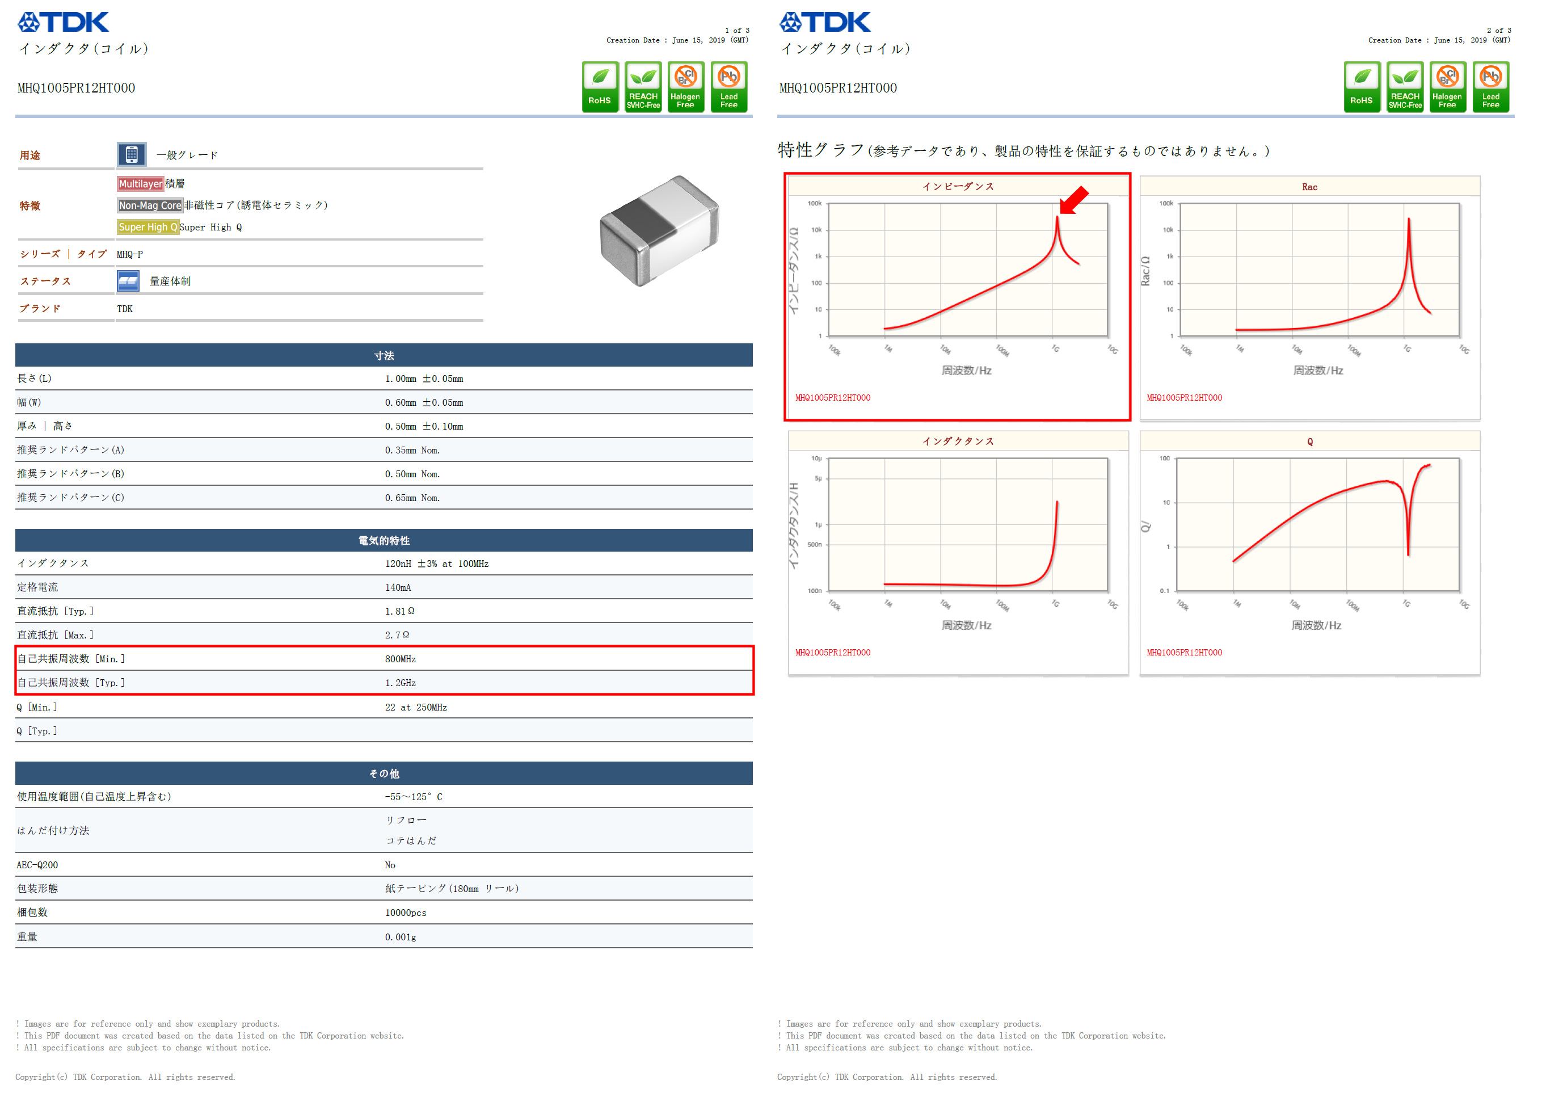
Task: Click the リフロー soldering method entry
Action: tap(406, 821)
